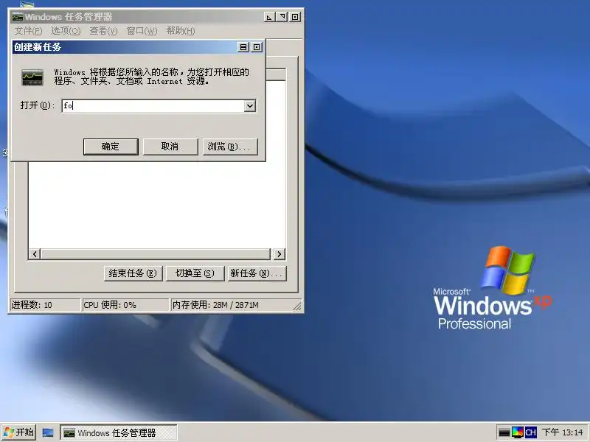Click the 进程数: 10 status text
590x442 pixels.
coord(32,305)
